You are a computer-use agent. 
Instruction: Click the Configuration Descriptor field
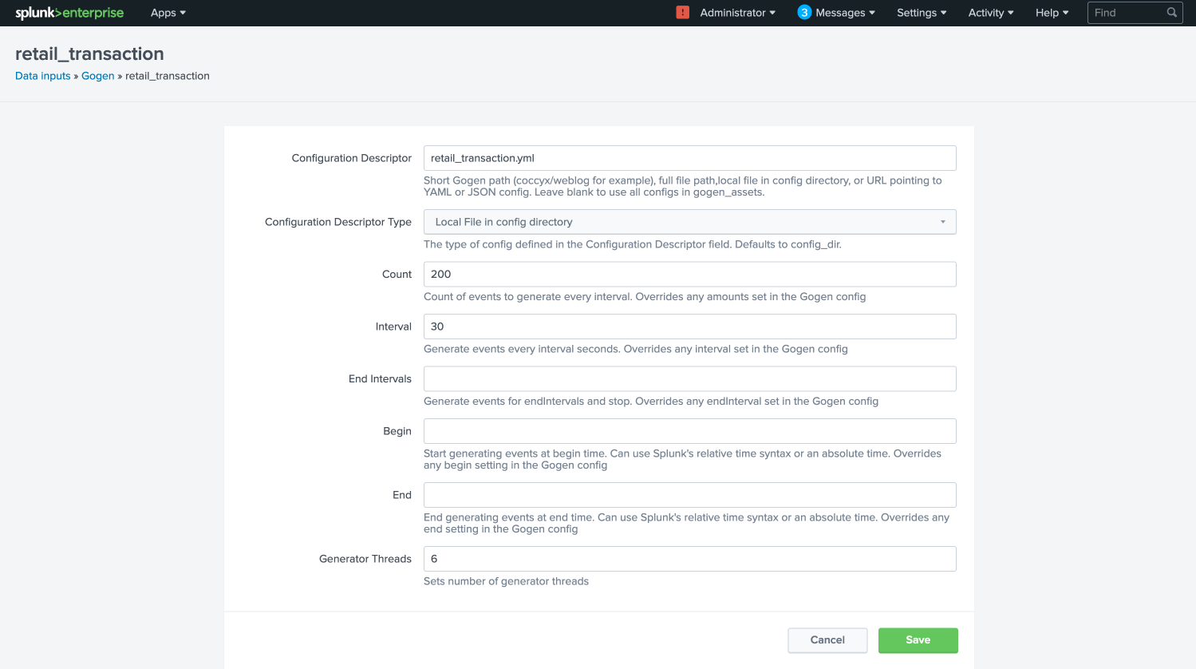click(x=689, y=158)
